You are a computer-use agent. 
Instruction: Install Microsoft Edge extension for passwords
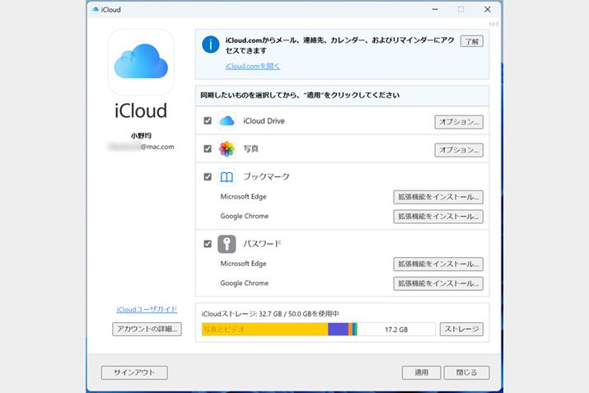(x=438, y=264)
